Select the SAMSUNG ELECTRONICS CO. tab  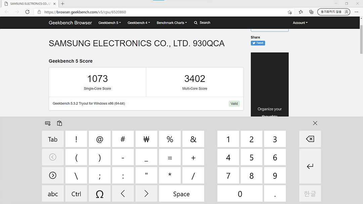[30, 4]
